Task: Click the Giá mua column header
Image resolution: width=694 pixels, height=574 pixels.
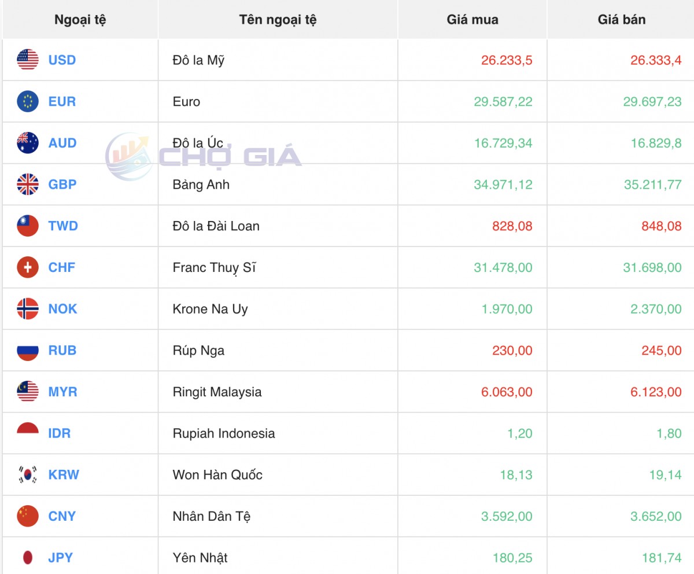Action: coord(472,20)
